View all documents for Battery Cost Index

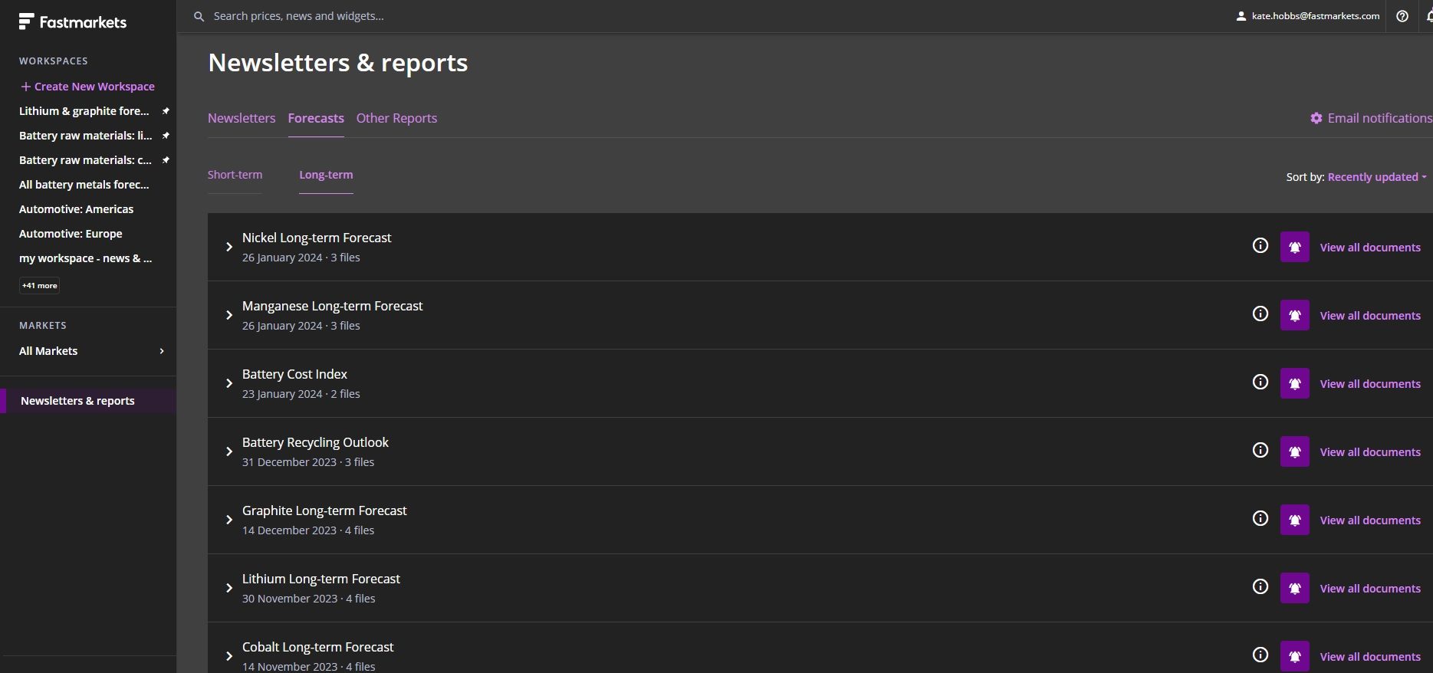tap(1370, 384)
